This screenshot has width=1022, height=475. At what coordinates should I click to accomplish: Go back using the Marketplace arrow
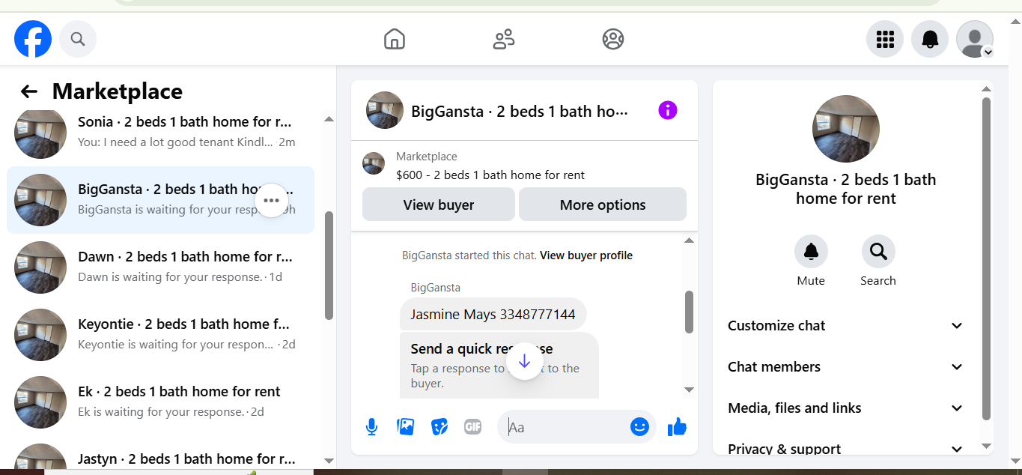point(28,91)
